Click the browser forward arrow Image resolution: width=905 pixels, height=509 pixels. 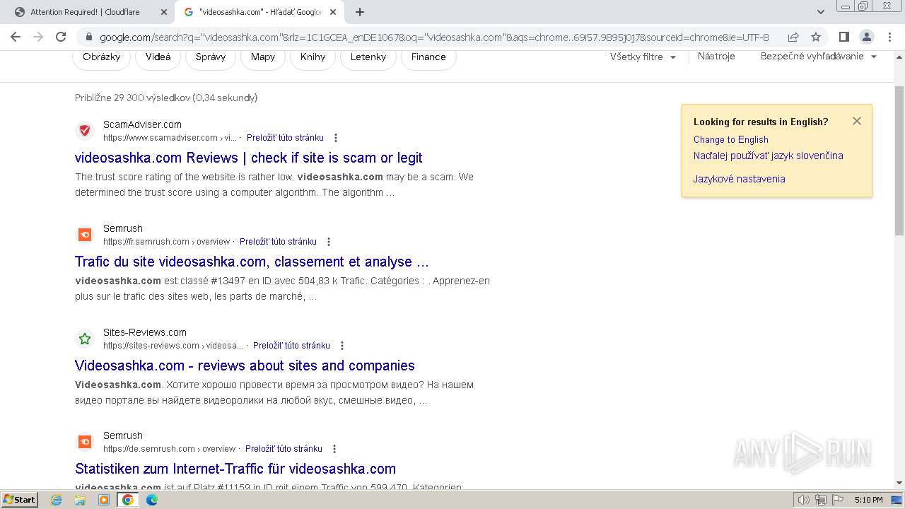[38, 37]
